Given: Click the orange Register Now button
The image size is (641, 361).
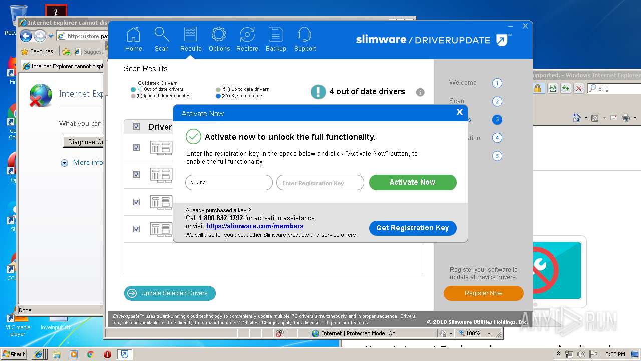Looking at the screenshot, I should [x=483, y=293].
